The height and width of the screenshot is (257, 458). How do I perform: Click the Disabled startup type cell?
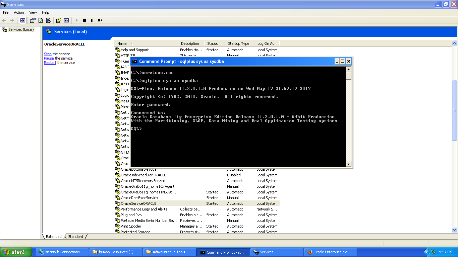[234, 175]
